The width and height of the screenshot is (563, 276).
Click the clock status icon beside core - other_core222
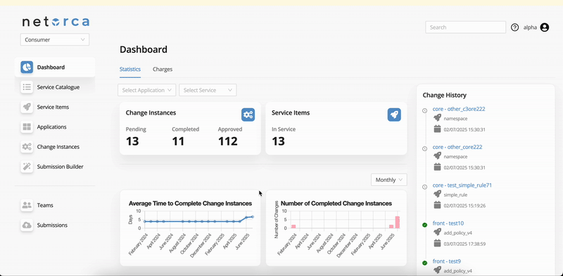tap(425, 148)
